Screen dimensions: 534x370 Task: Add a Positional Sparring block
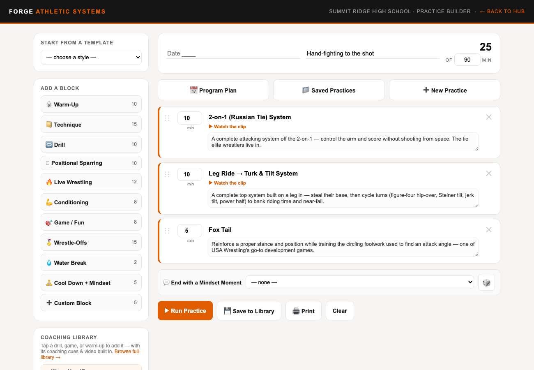tap(91, 163)
